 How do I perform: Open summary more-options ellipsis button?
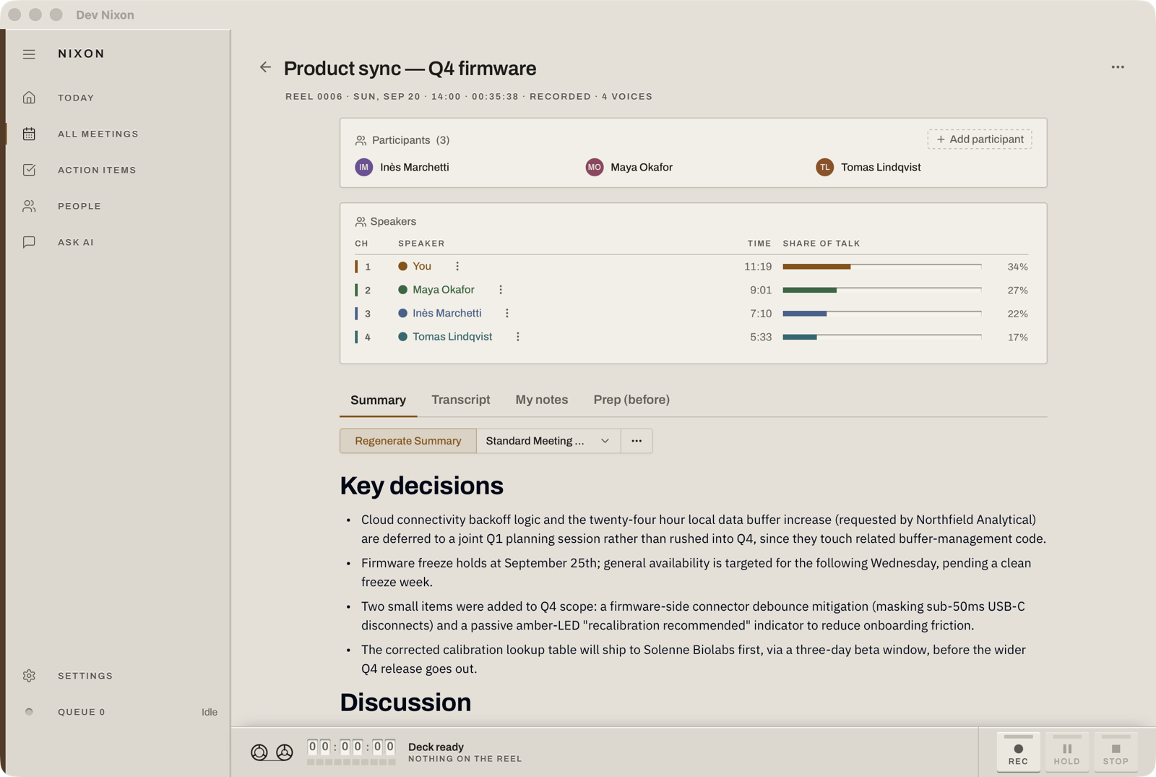[637, 441]
